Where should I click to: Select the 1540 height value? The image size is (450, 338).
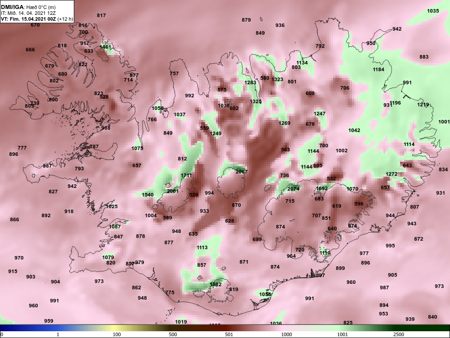tap(148, 195)
